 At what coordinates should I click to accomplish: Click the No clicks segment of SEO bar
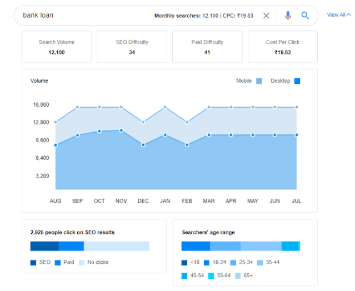(x=116, y=246)
